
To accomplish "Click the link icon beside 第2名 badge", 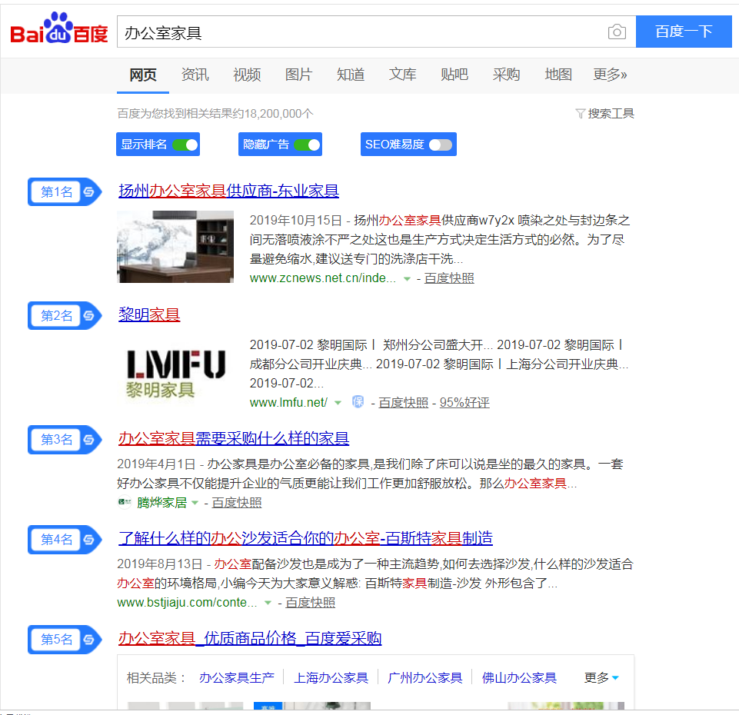I will 89,316.
